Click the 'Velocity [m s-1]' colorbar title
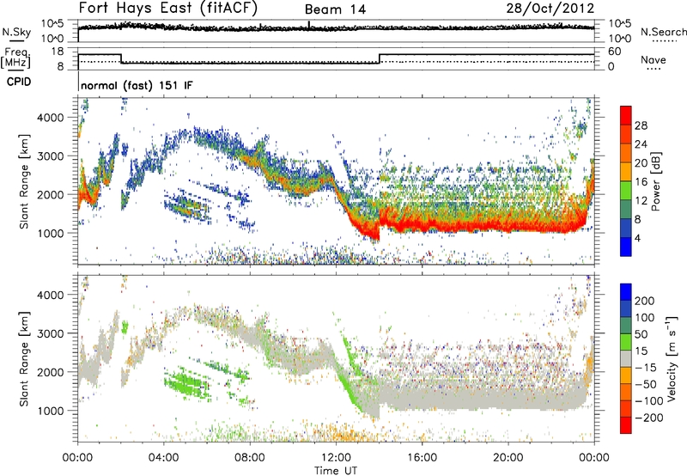687x476 pixels. coord(671,358)
